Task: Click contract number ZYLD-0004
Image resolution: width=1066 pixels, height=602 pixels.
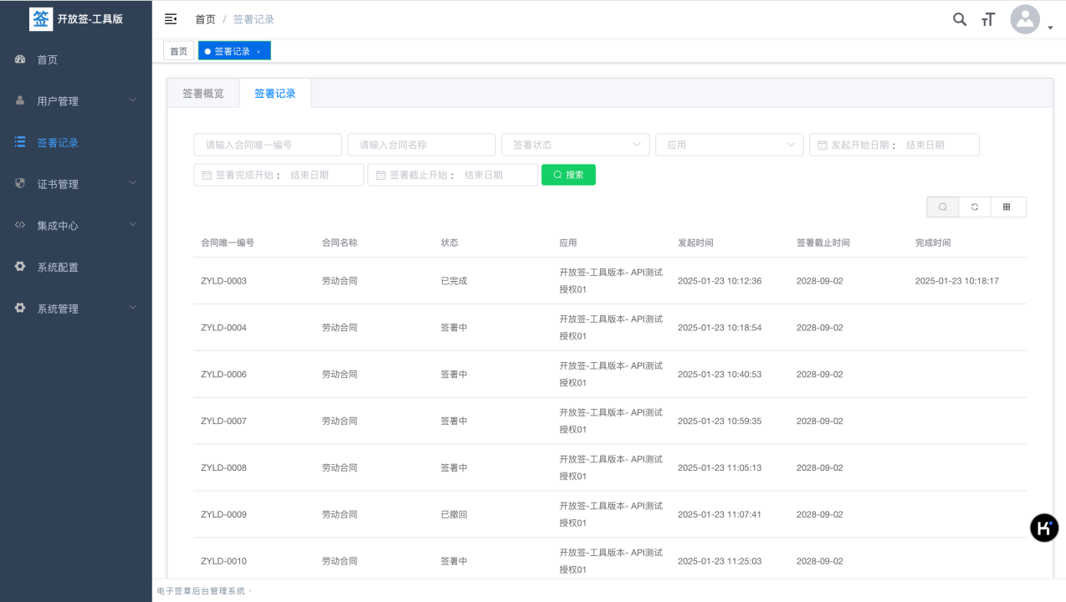Action: (224, 328)
